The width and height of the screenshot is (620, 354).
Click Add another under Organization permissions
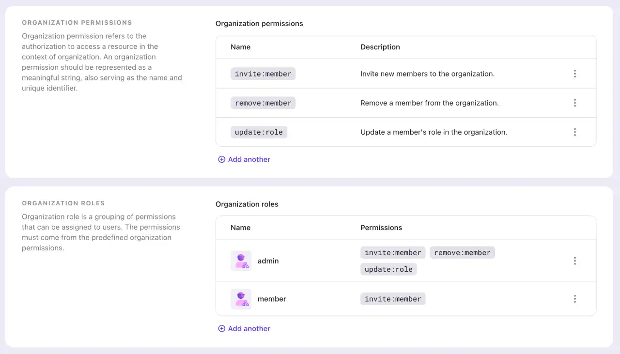[x=244, y=159]
